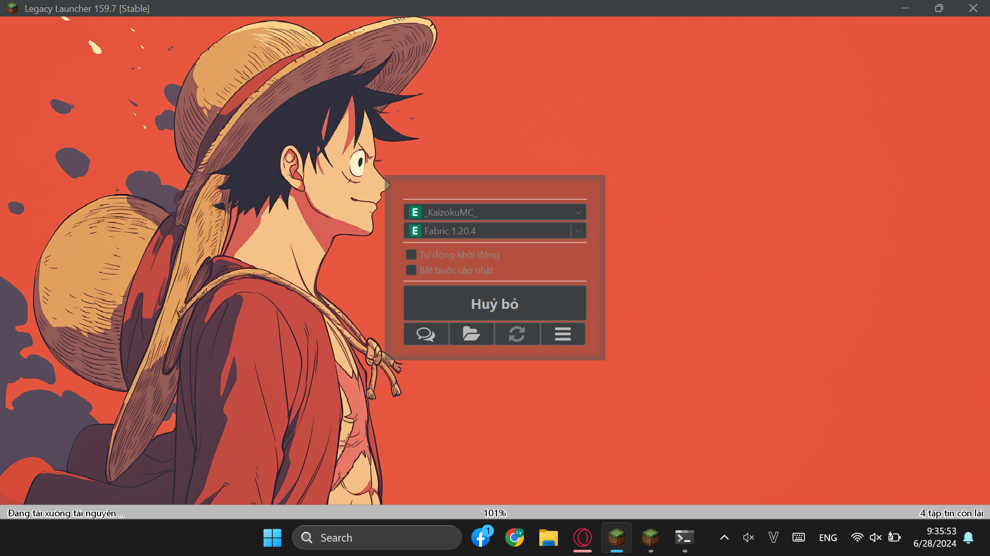Open Opera browser from the taskbar
The image size is (990, 556).
point(583,537)
